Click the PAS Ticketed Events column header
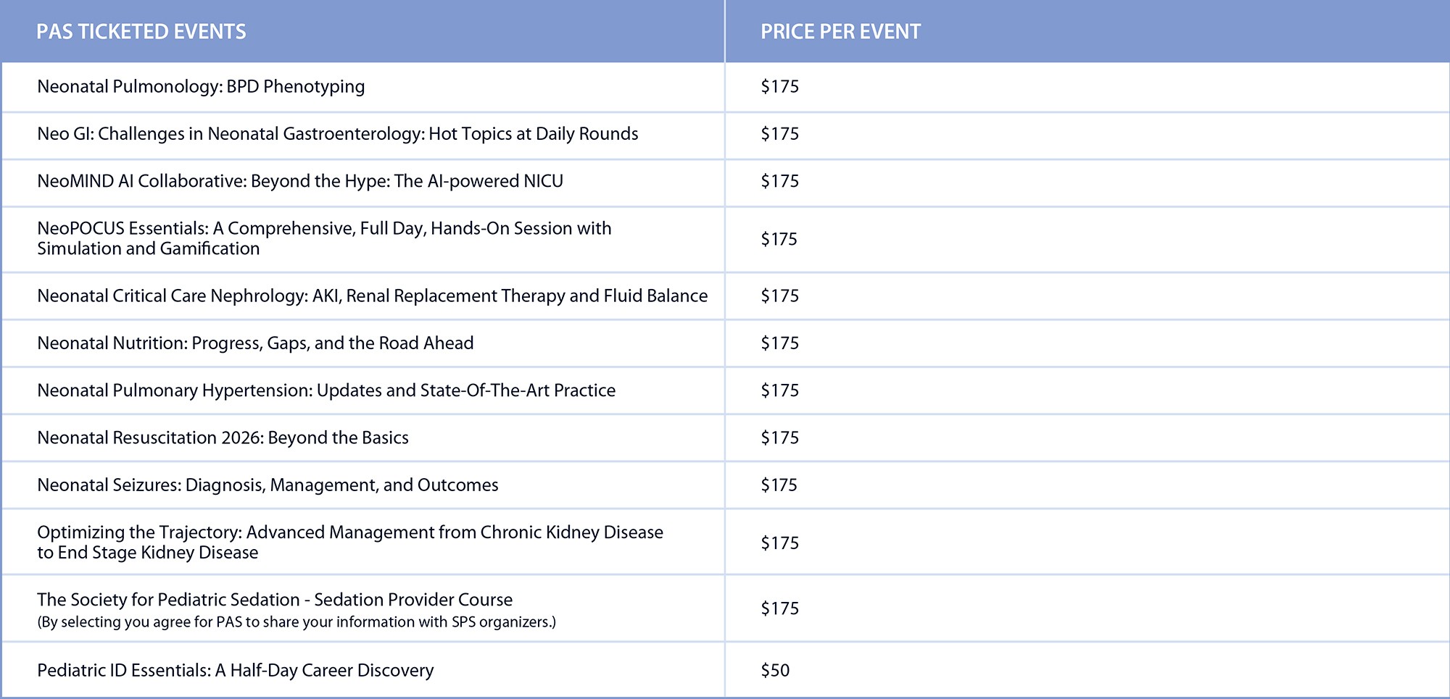 [x=141, y=32]
